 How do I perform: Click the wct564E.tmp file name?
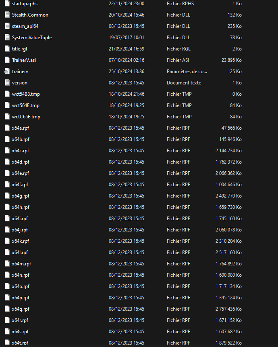[x=25, y=105]
